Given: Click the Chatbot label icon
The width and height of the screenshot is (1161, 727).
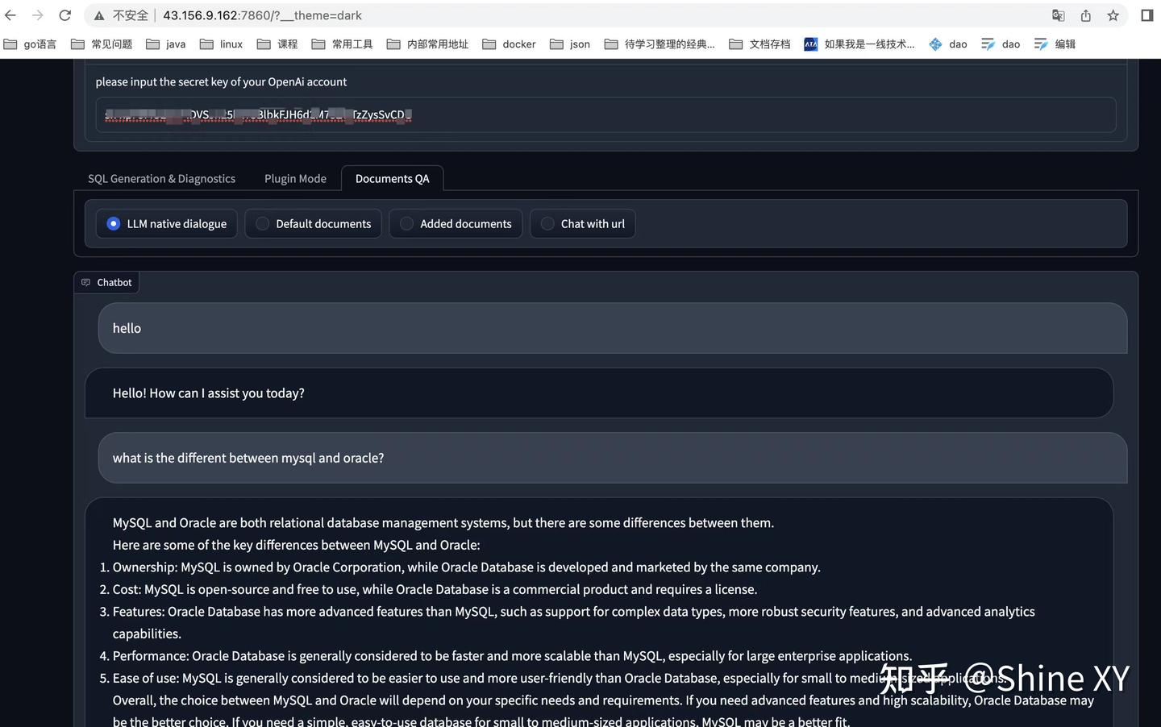Looking at the screenshot, I should 85,282.
